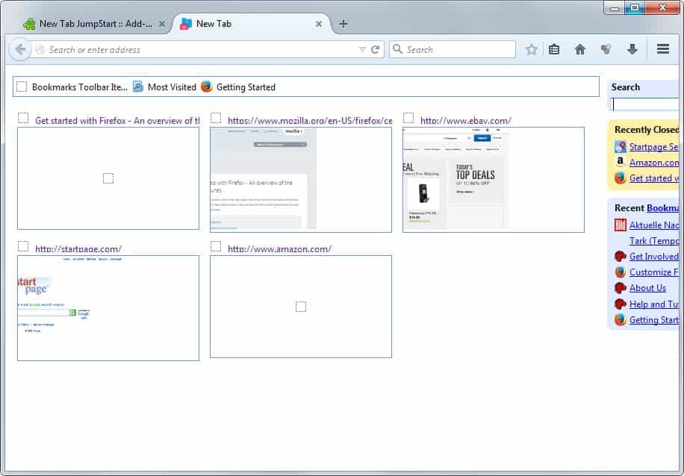684x476 pixels.
Task: Close the New Tab tab
Action: 319,24
